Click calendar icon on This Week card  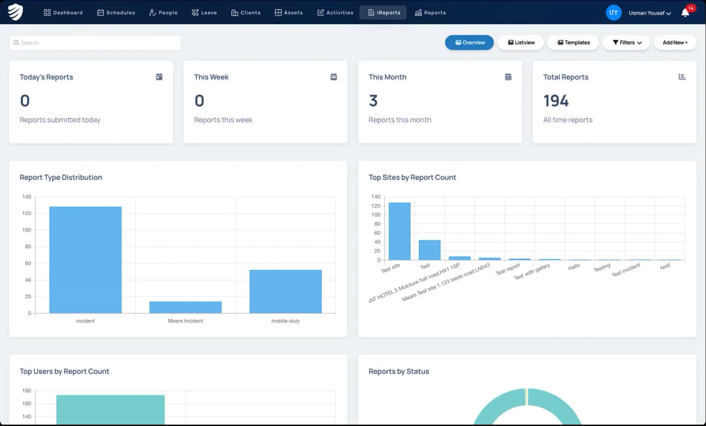(333, 77)
